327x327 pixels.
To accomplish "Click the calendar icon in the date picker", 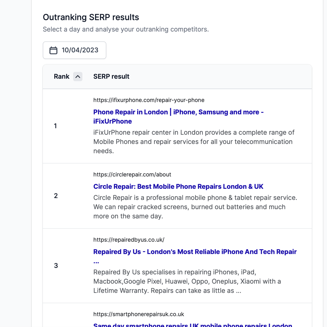I will pos(53,50).
